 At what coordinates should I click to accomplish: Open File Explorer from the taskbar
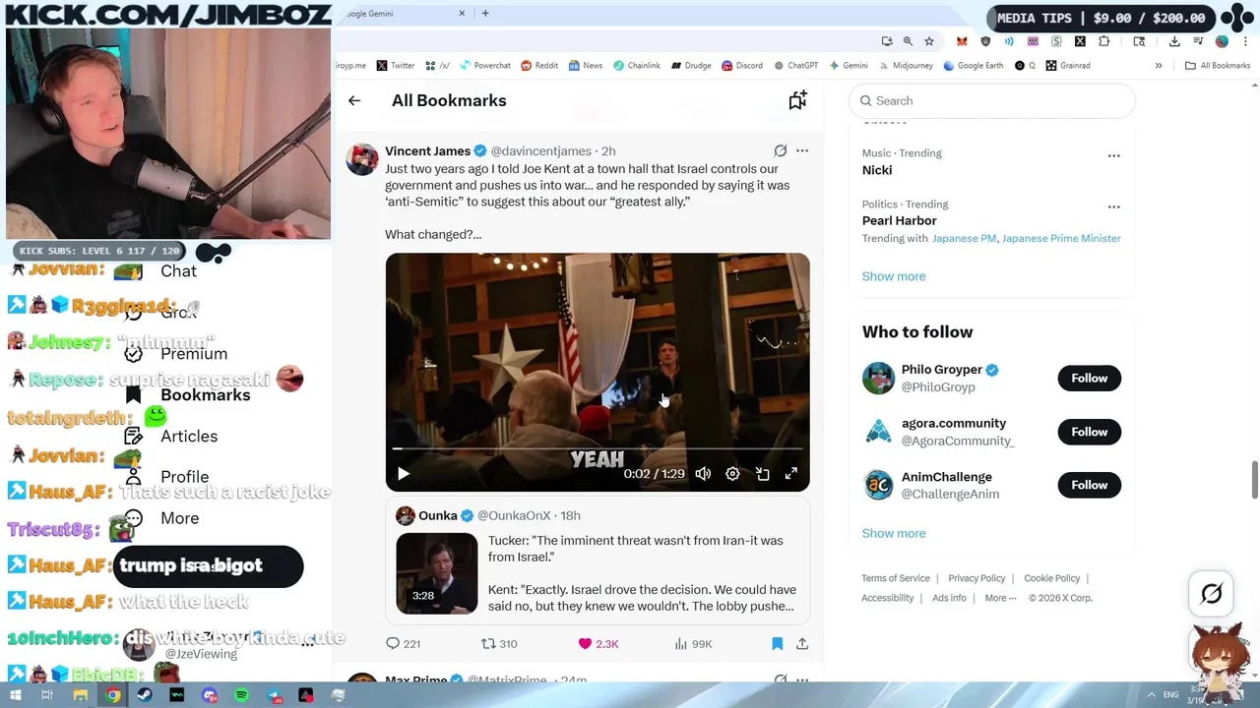click(81, 695)
